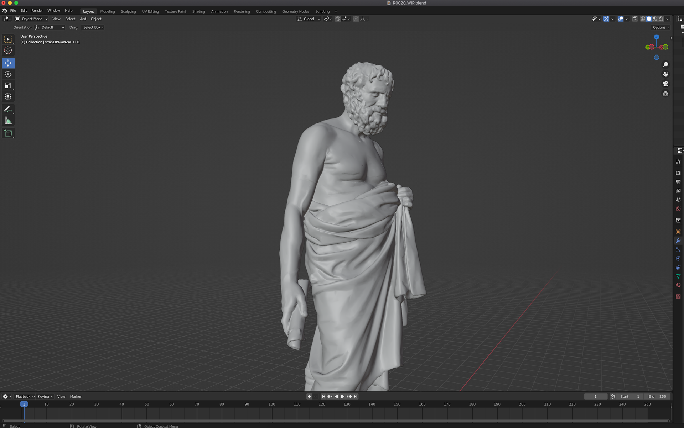Switch to the UV Editing workspace tab
Image resolution: width=684 pixels, height=428 pixels.
pos(150,11)
